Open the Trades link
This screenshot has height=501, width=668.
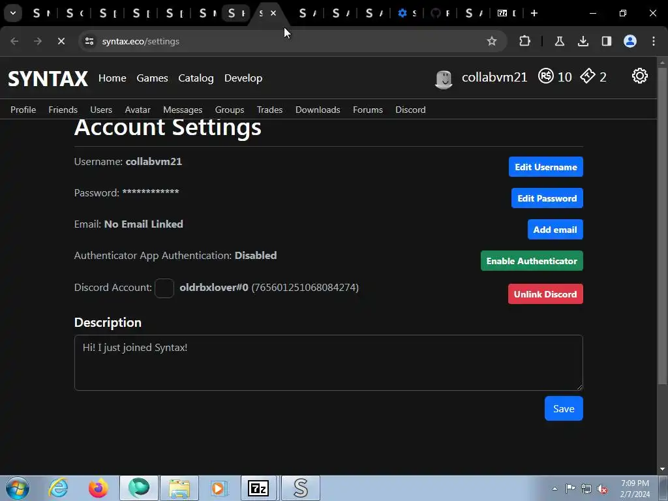point(269,110)
